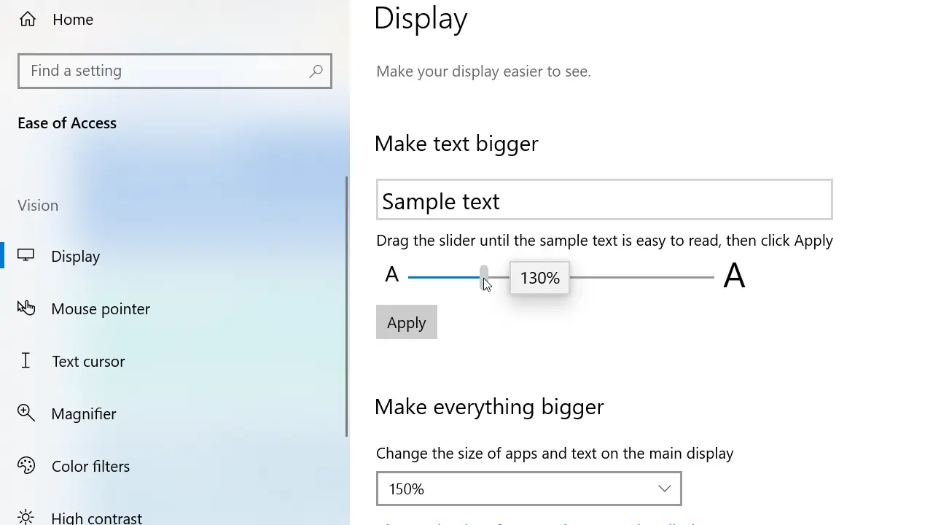Open the Magnifier settings label

tap(84, 413)
